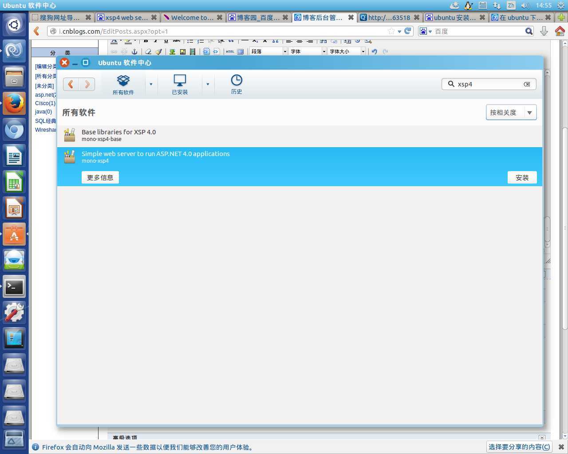Switch to the Welcome to... tab
Image resolution: width=568 pixels, height=454 pixels.
click(192, 18)
